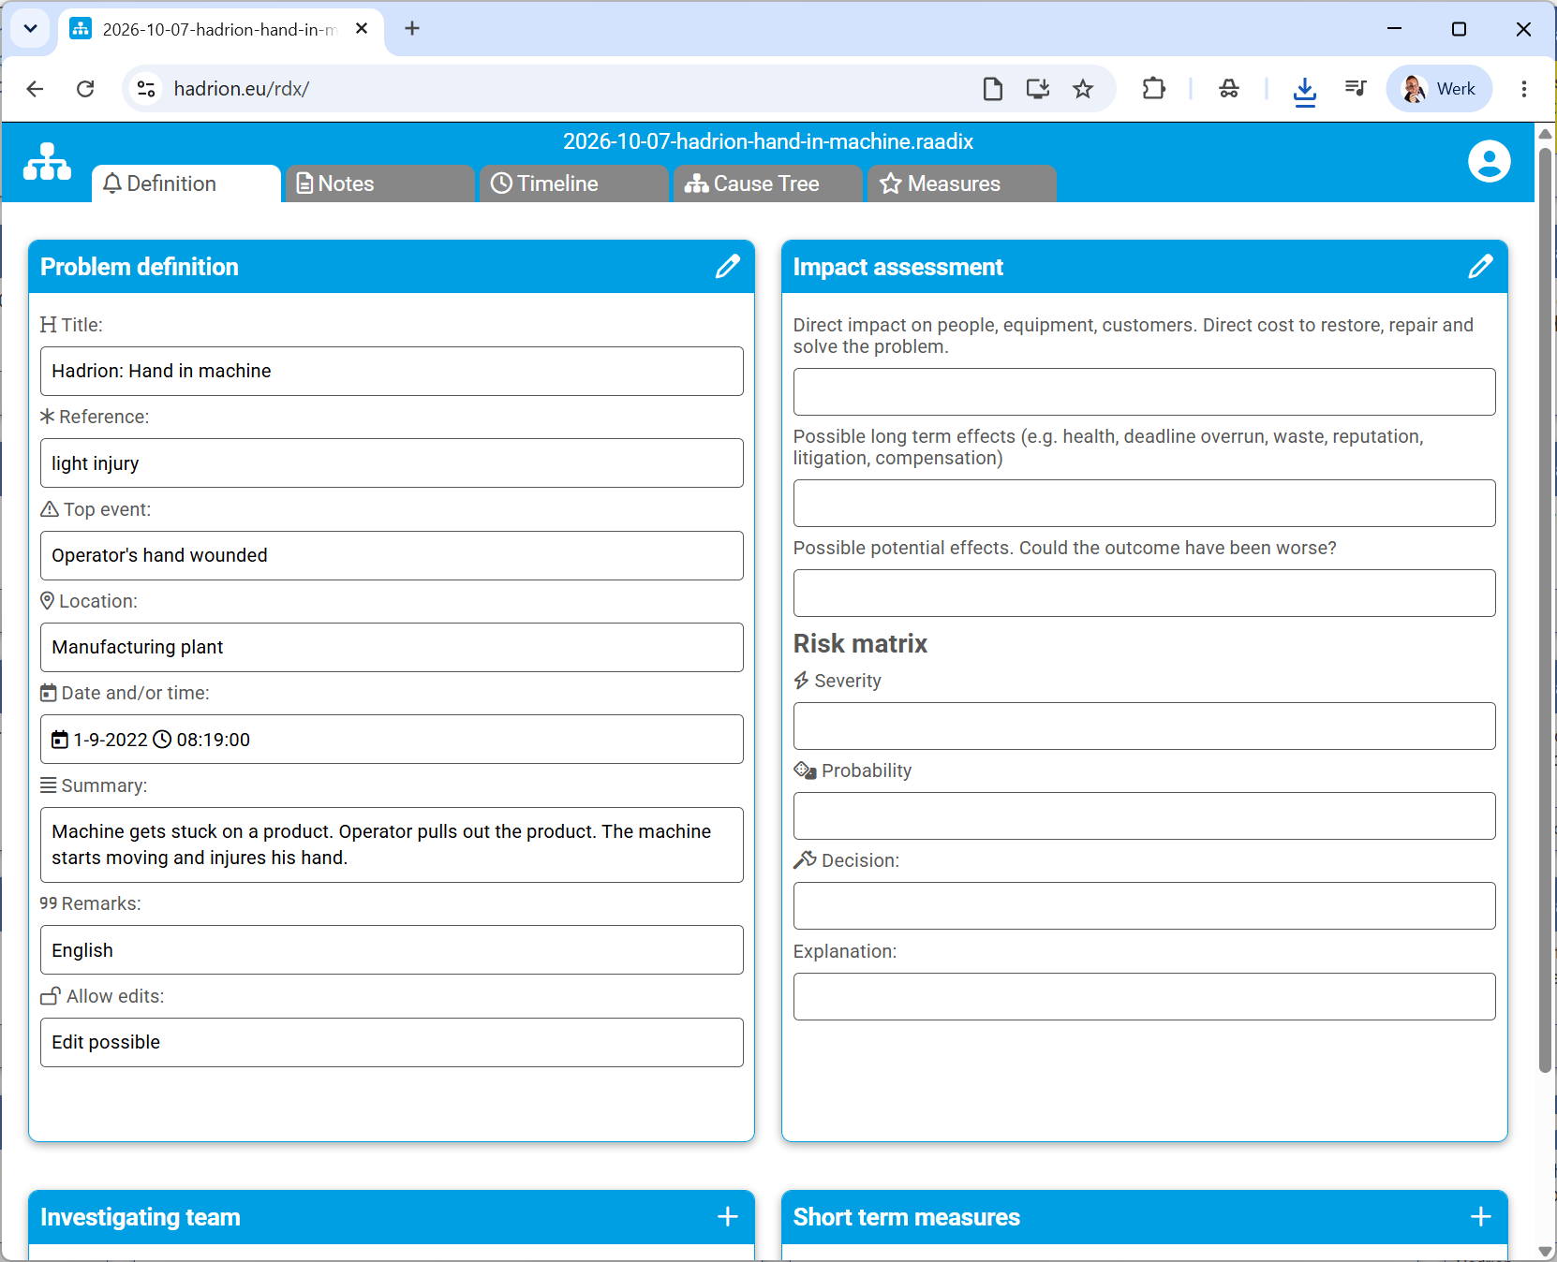Click the Remarks field showing English
Screen dimensions: 1557x1262
coord(392,950)
